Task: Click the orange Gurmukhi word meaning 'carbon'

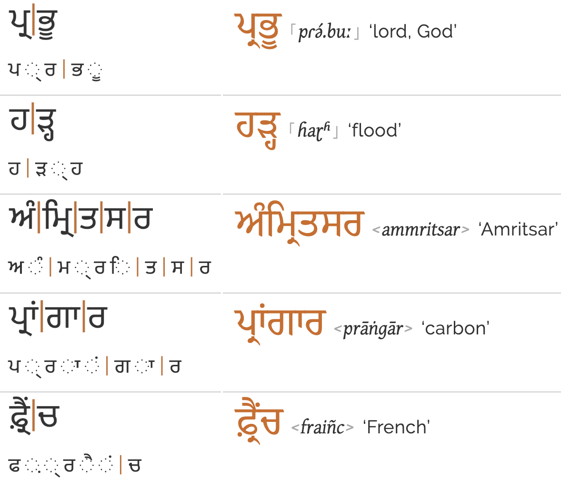Action: click(x=280, y=323)
